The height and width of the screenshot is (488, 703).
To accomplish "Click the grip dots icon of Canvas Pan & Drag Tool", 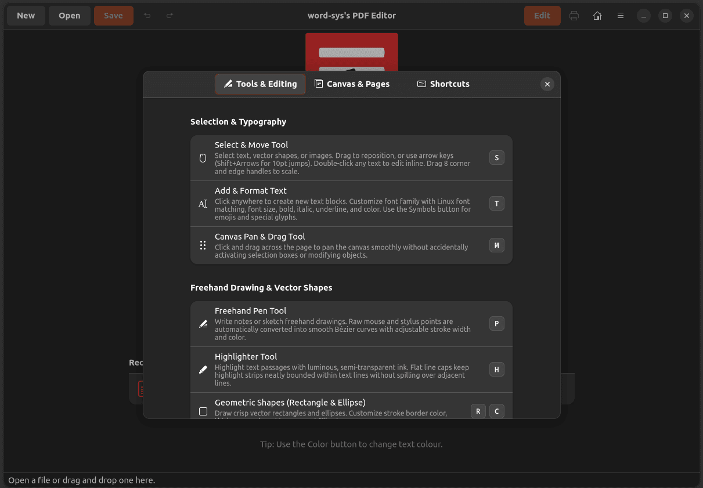I will tap(203, 245).
